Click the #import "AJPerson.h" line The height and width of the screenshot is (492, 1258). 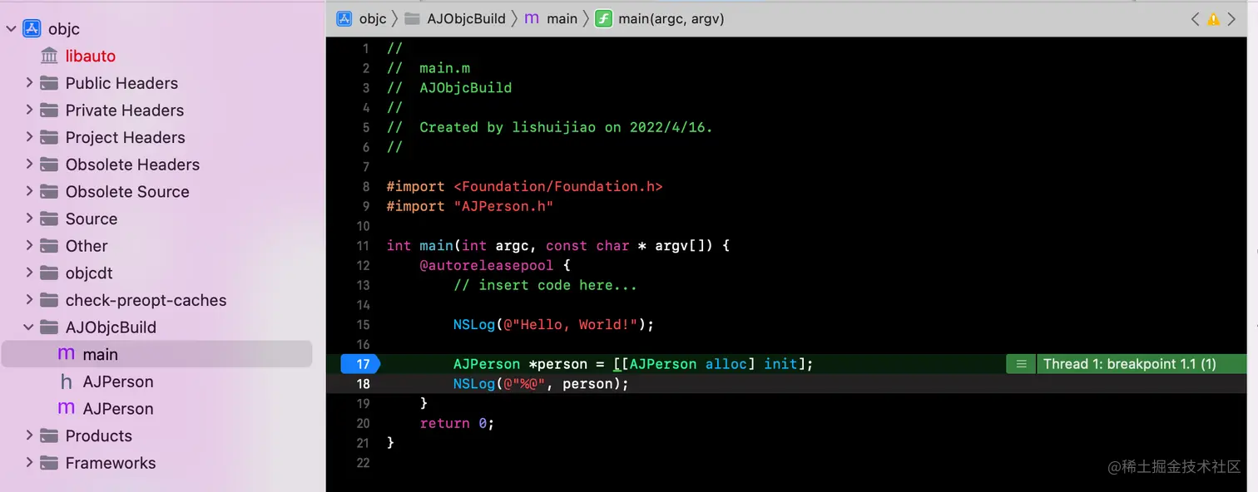point(470,206)
